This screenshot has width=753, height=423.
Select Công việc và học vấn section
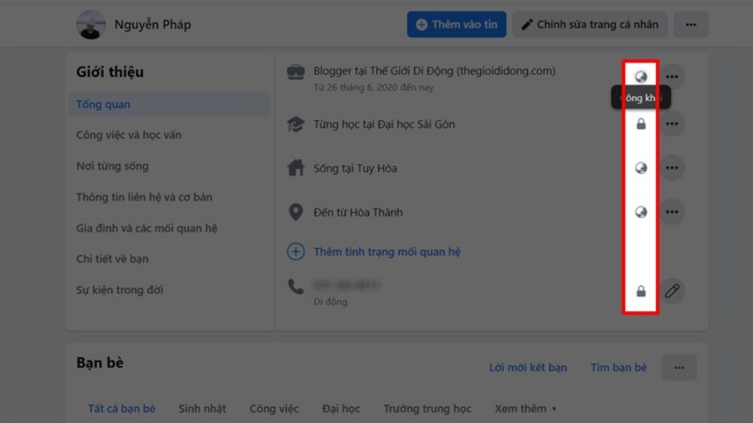[129, 135]
